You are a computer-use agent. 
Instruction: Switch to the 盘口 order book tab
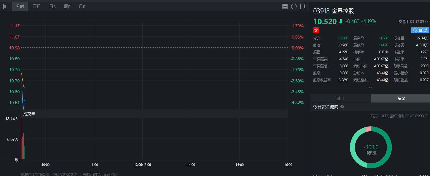coord(340,98)
